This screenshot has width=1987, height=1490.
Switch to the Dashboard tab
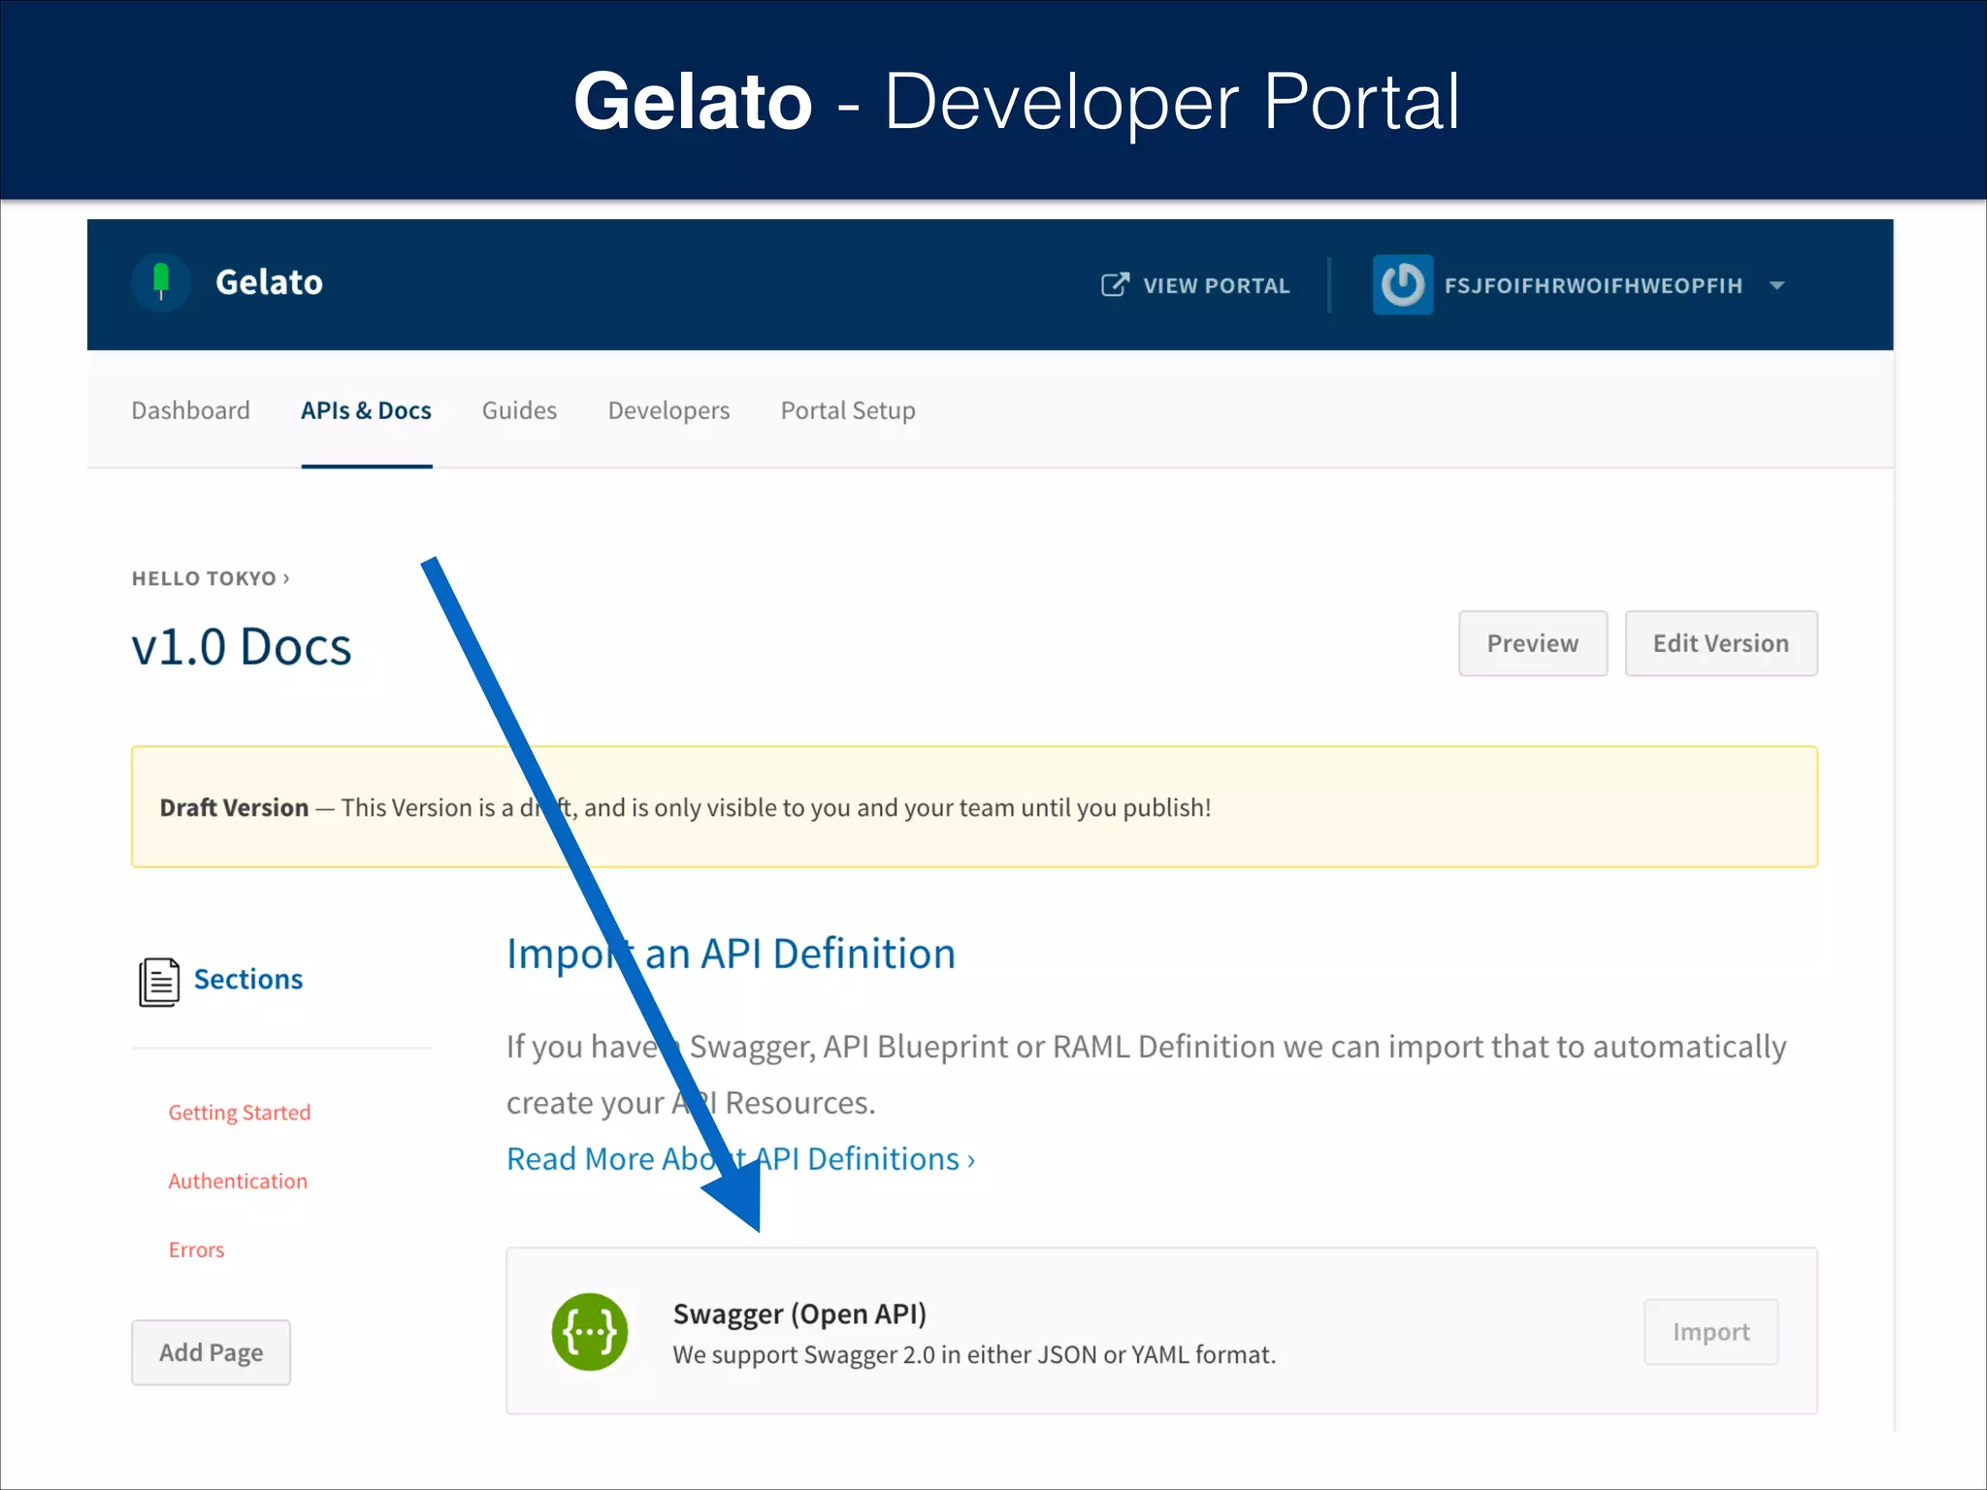190,410
